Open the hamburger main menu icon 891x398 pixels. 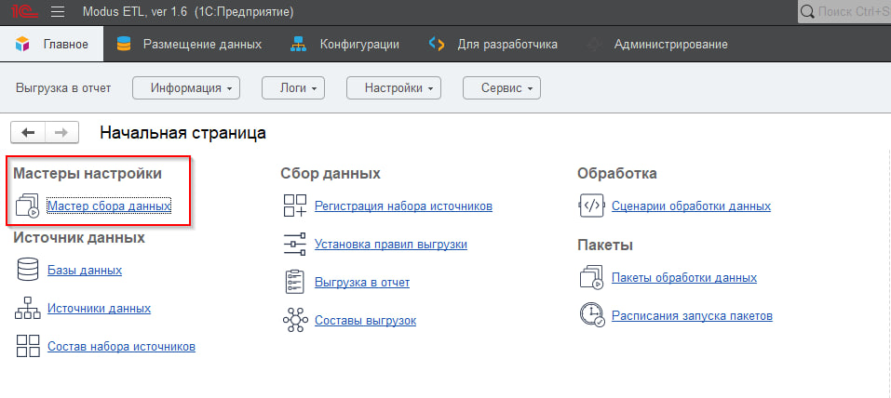pos(57,12)
